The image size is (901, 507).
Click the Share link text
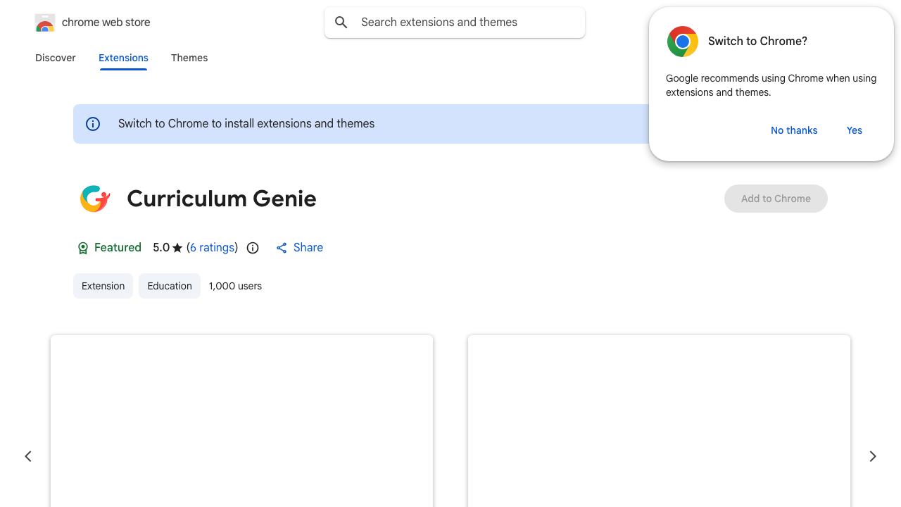(x=308, y=248)
